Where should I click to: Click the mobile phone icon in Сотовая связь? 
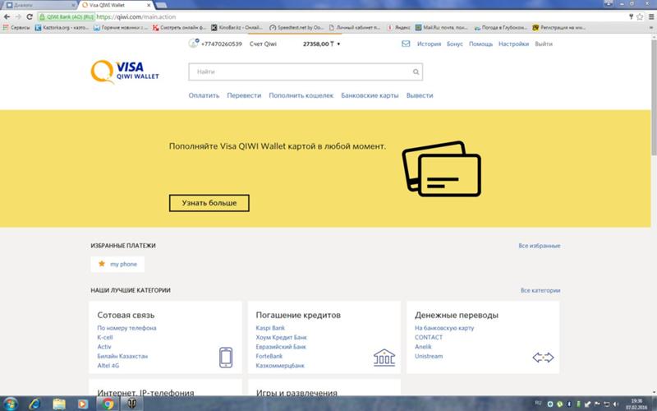coord(226,358)
